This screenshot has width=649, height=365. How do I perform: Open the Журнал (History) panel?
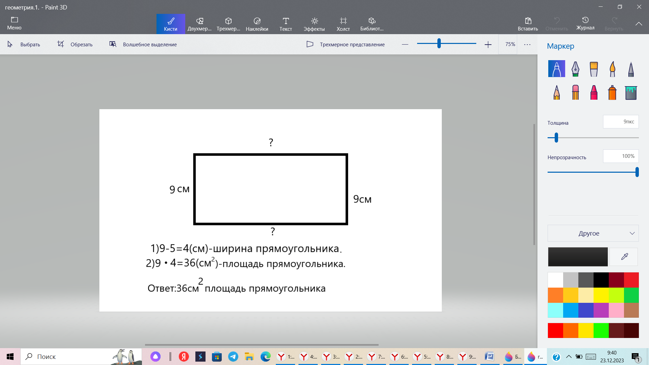tap(585, 23)
